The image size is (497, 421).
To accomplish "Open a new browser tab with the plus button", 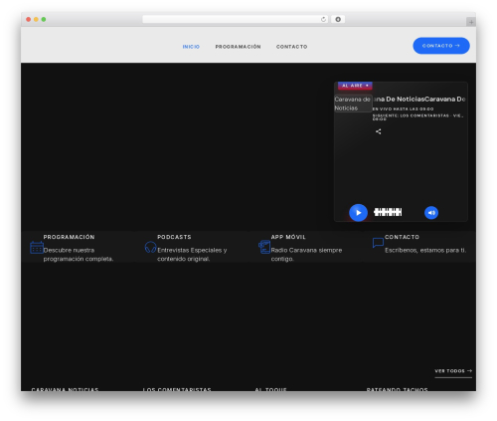I will pos(471,22).
